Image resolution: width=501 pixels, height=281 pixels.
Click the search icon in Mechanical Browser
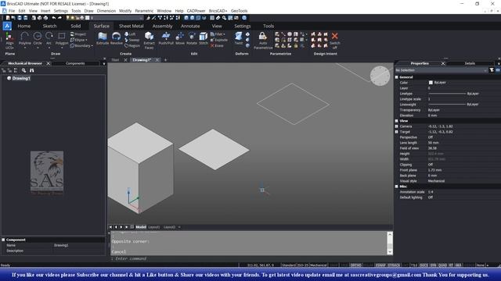23,70
